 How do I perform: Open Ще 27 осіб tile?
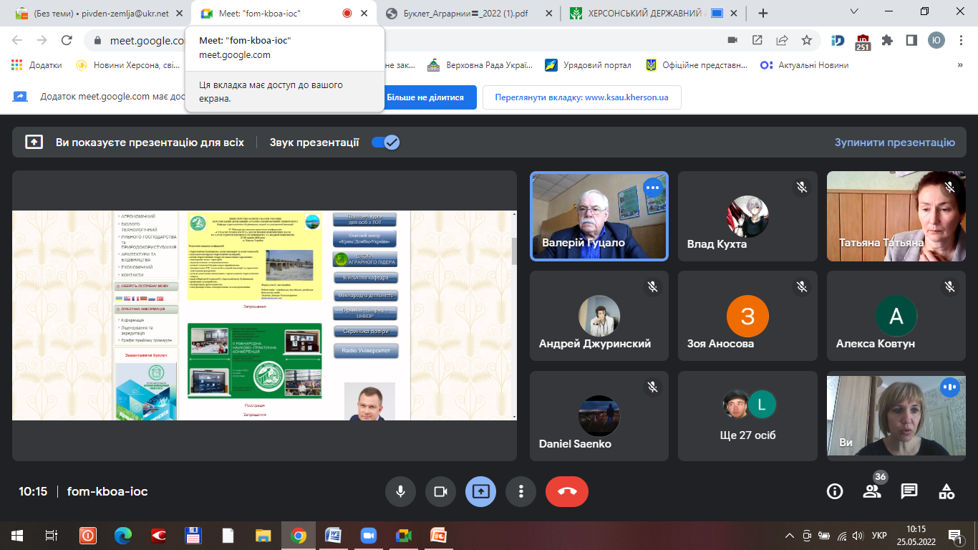(x=747, y=416)
